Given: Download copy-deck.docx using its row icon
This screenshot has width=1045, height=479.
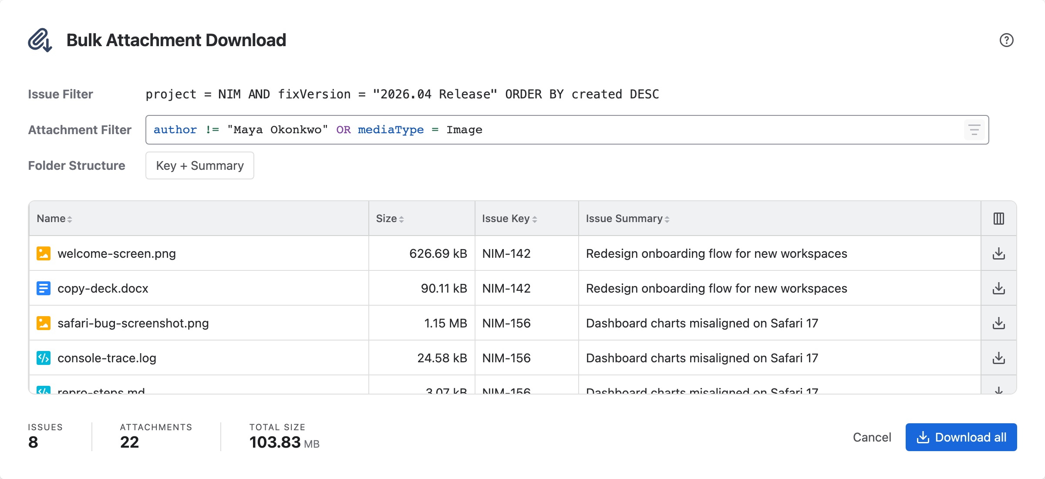Looking at the screenshot, I should 999,288.
